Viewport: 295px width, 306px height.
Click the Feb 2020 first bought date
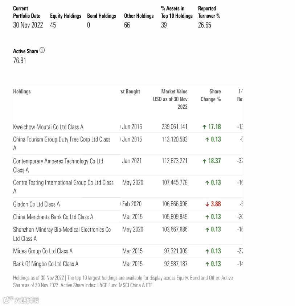point(132,204)
